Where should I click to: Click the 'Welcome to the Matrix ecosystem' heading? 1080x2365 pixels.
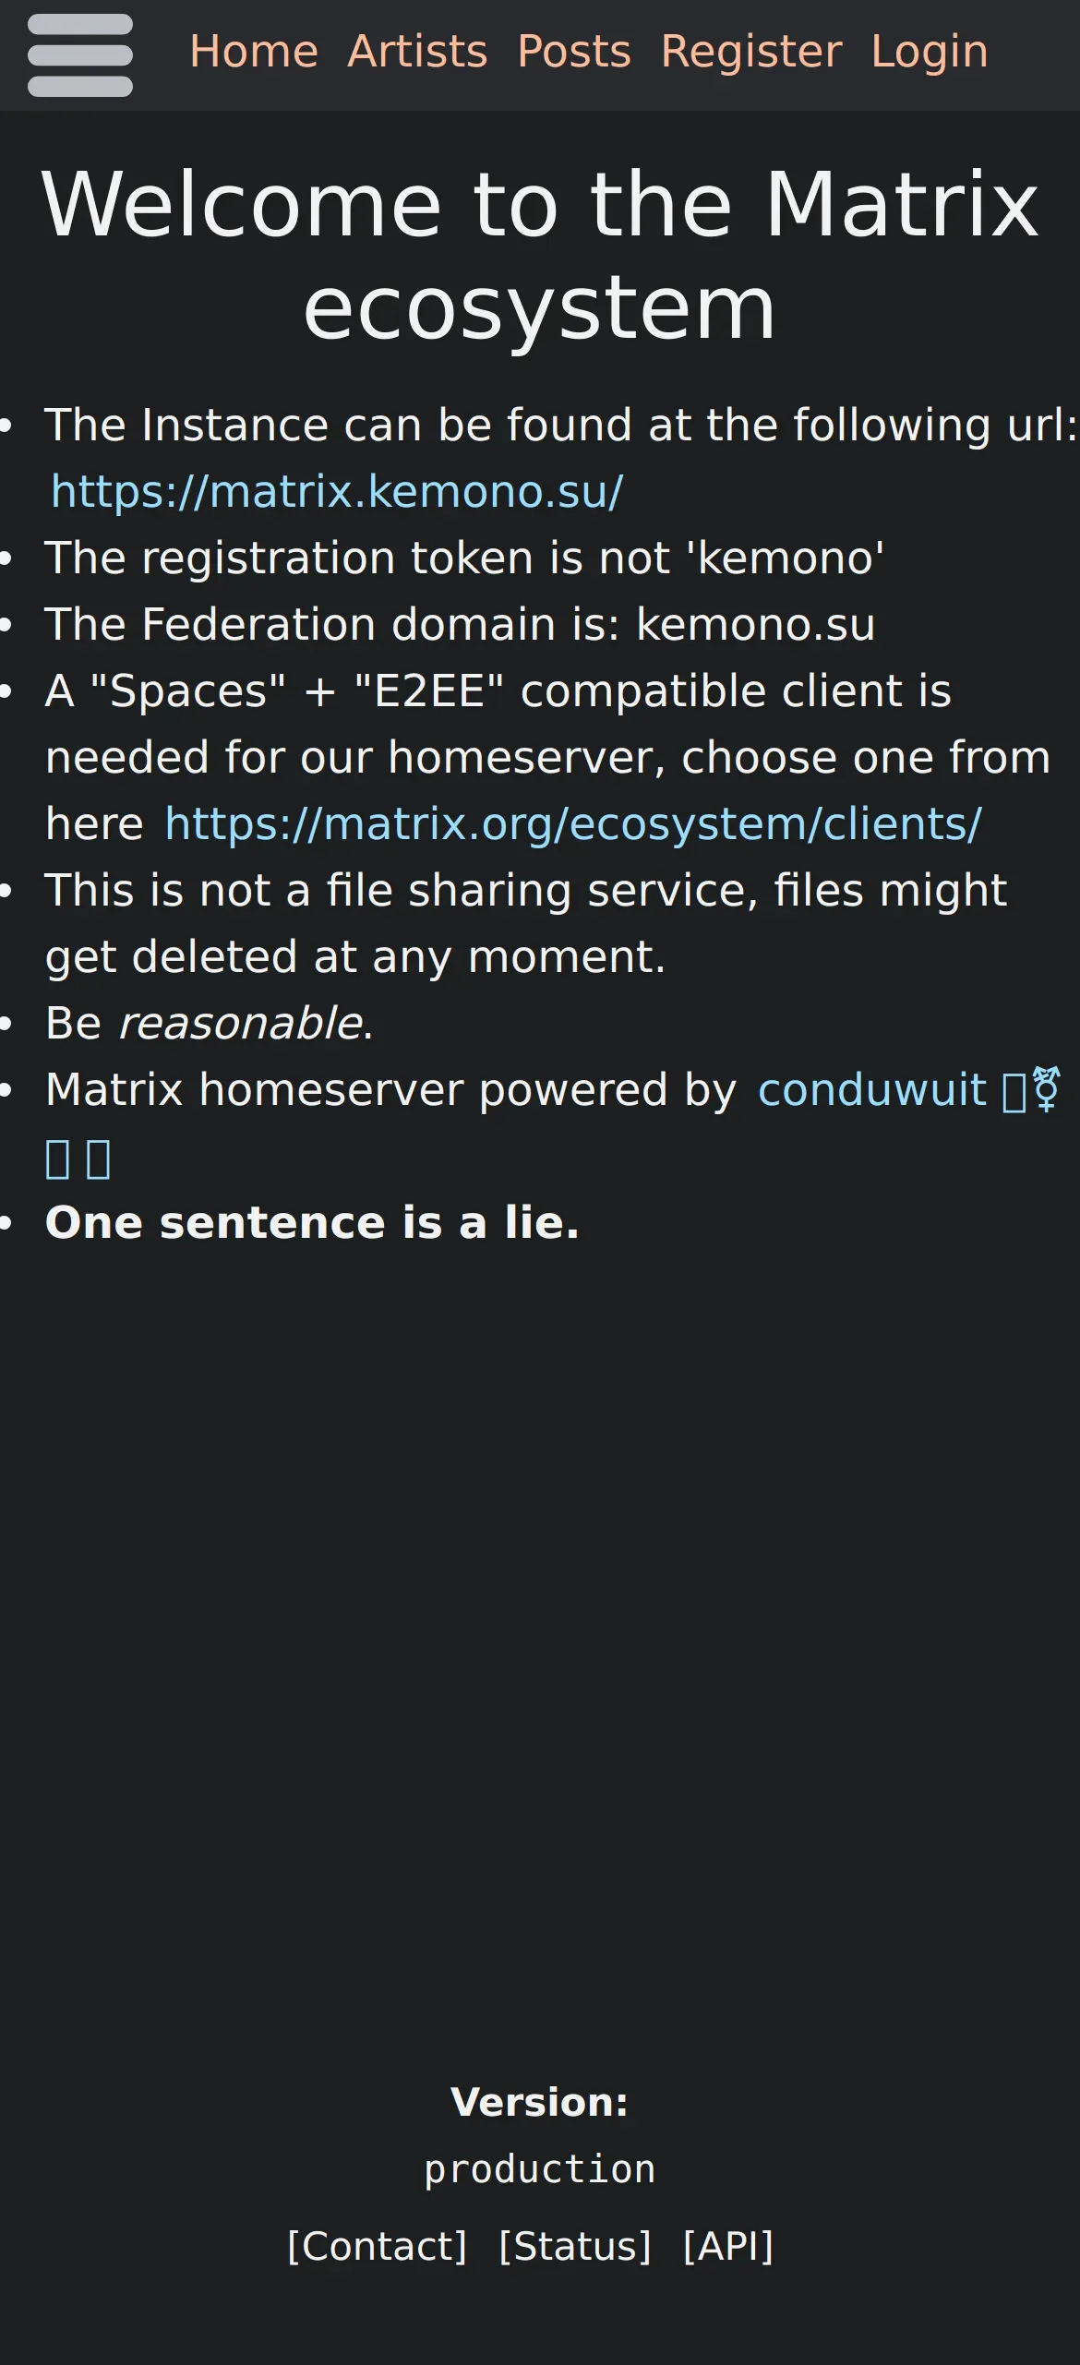pos(540,255)
